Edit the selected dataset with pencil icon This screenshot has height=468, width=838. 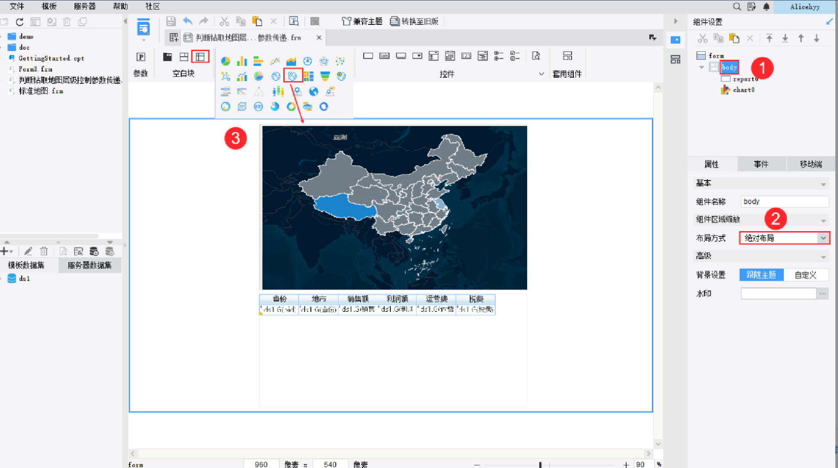[x=28, y=252]
